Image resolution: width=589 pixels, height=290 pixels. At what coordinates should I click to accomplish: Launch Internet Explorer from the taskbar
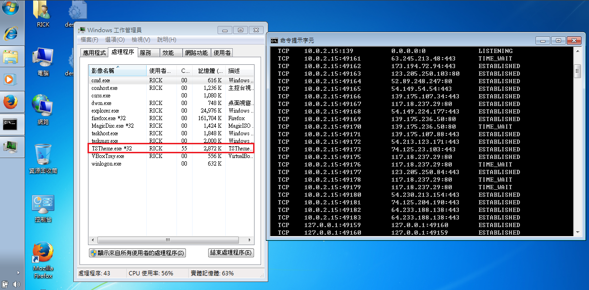pos(10,34)
